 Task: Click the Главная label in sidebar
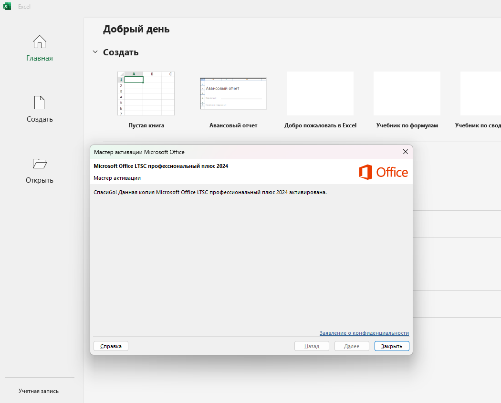(x=40, y=58)
